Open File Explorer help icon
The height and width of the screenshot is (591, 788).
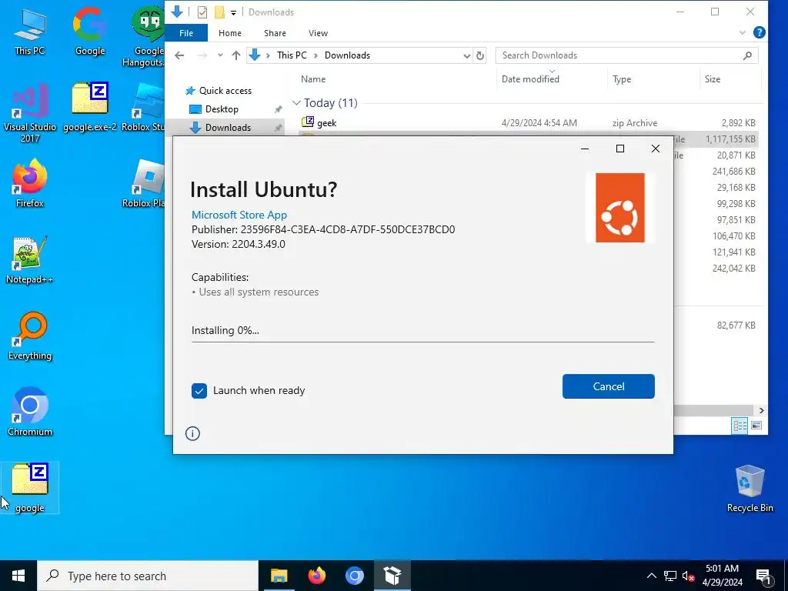pos(760,32)
